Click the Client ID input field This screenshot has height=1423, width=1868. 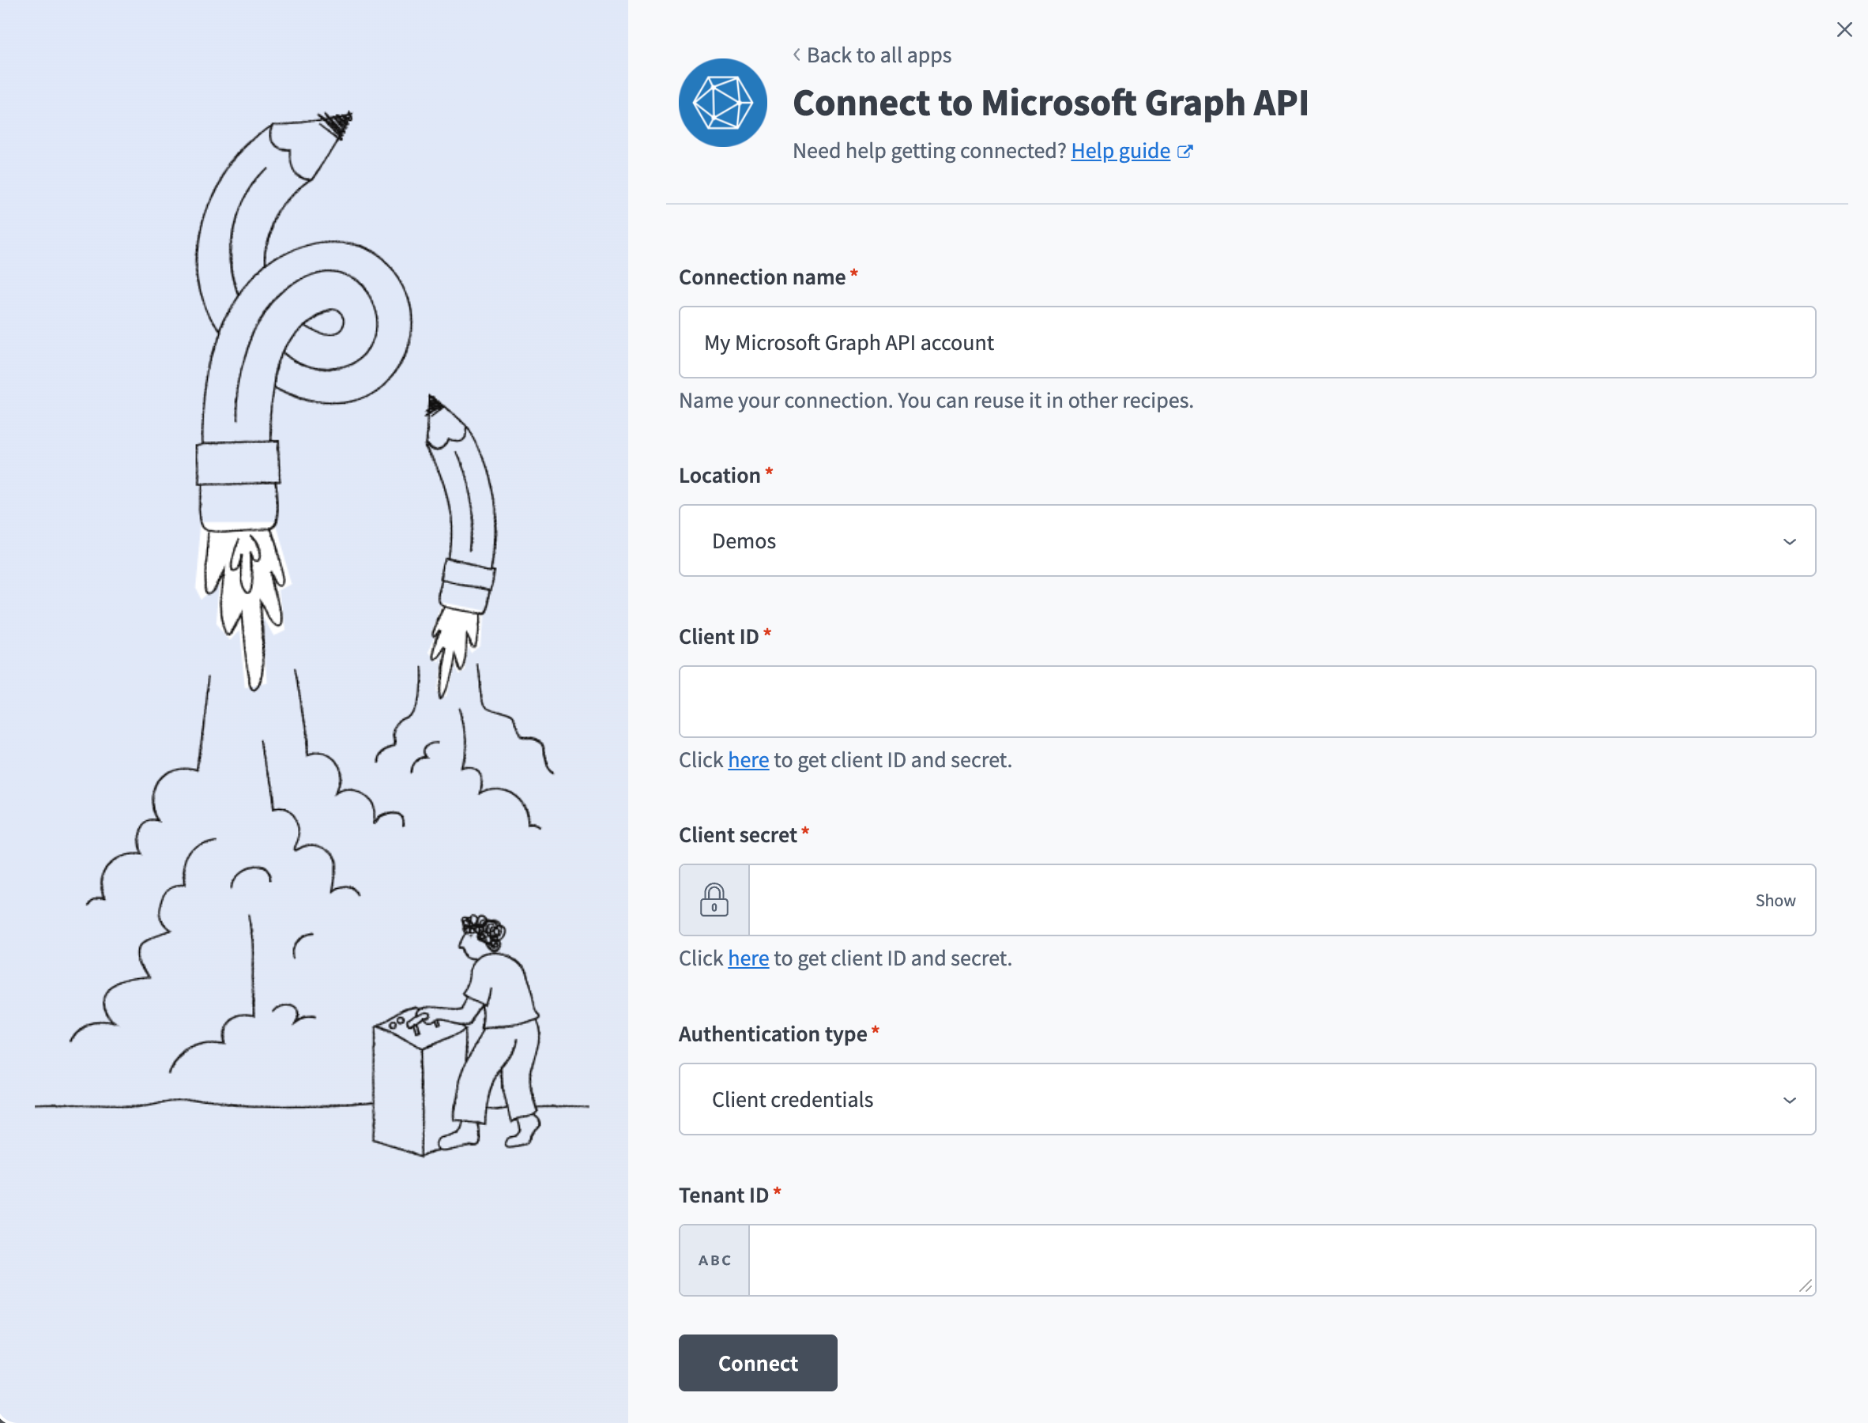[x=1247, y=702]
